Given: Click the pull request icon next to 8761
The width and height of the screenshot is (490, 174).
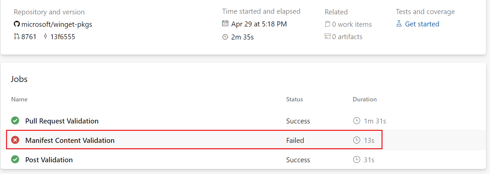Looking at the screenshot, I should tap(17, 37).
